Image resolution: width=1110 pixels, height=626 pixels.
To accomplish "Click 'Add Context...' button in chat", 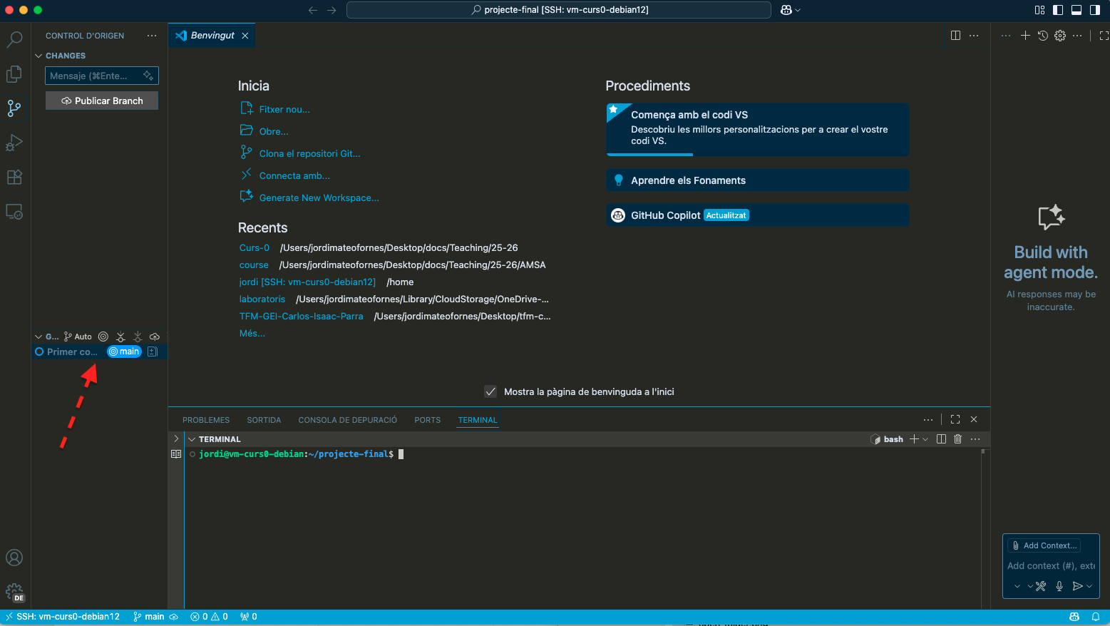I will click(x=1044, y=545).
